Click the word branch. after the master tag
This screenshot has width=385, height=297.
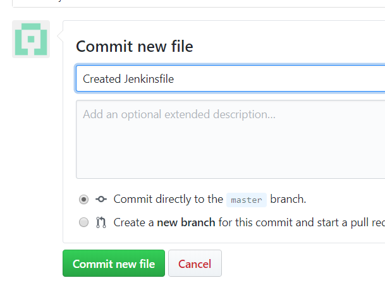pos(288,199)
